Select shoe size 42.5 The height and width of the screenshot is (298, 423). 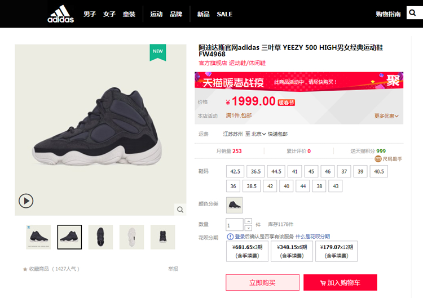tap(235, 171)
